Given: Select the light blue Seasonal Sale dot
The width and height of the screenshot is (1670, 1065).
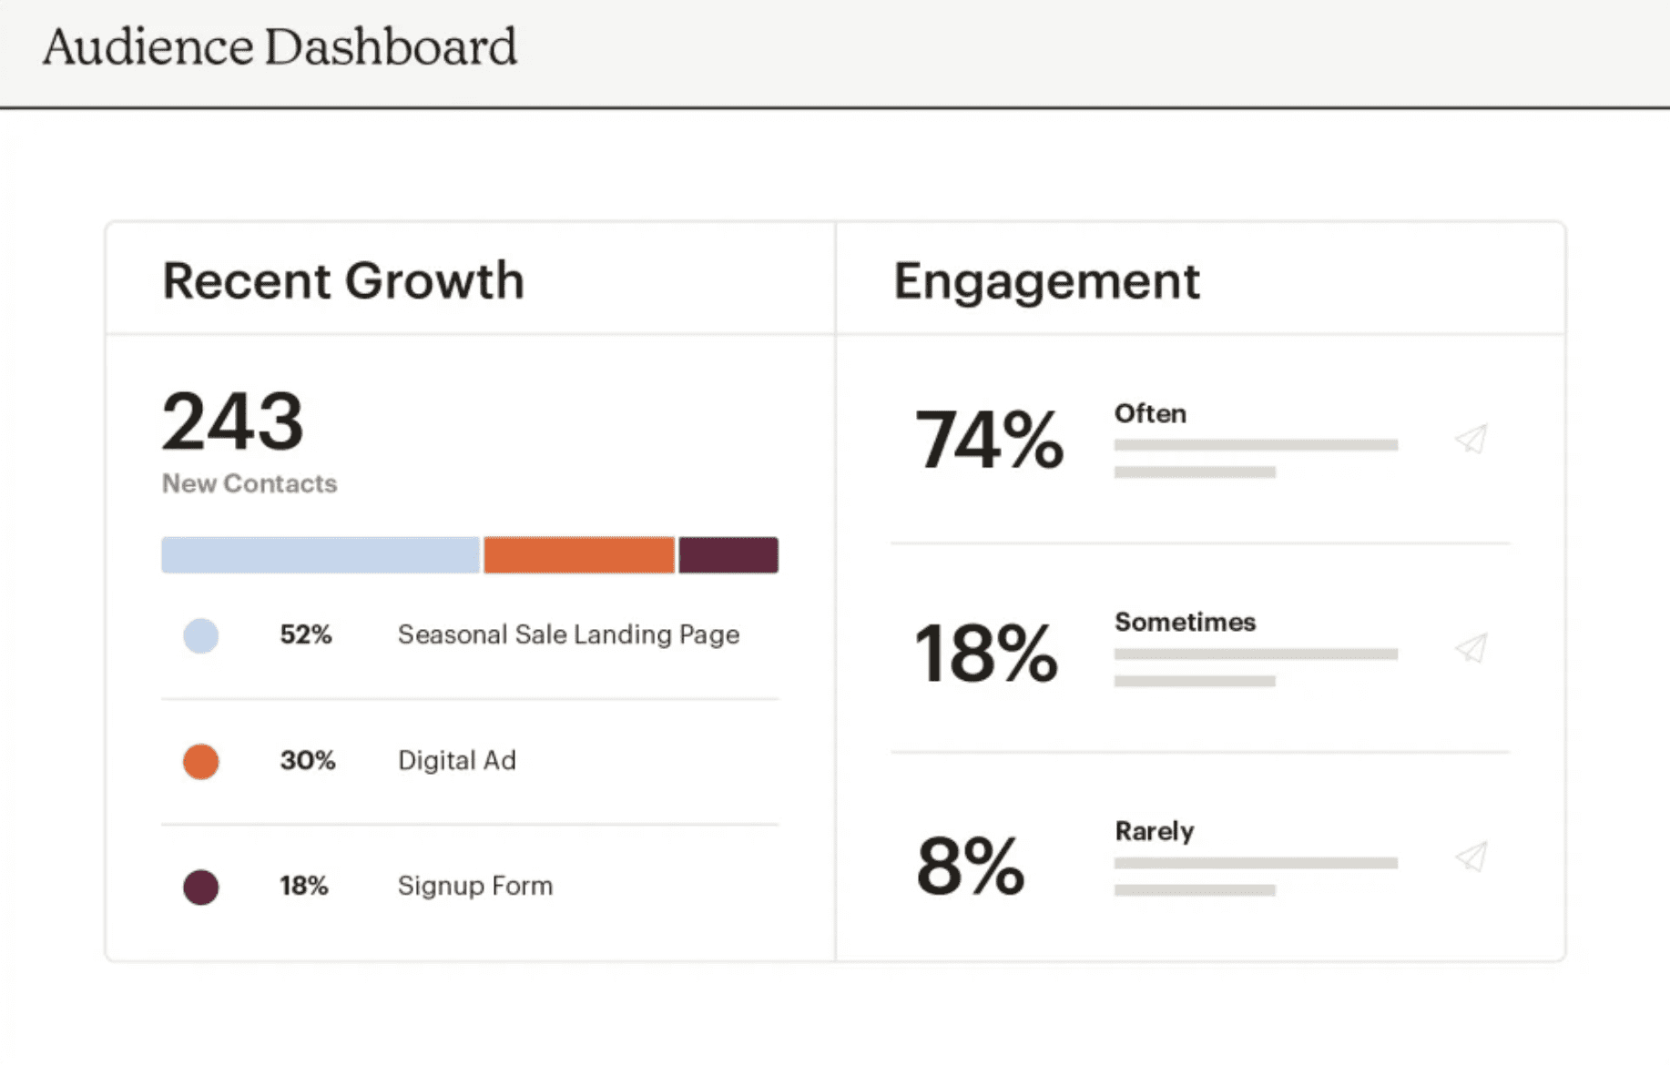Looking at the screenshot, I should pyautogui.click(x=200, y=635).
